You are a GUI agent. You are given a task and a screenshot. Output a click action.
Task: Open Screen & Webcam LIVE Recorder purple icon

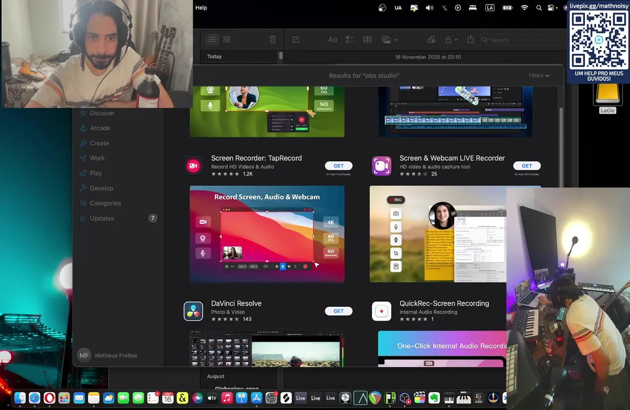381,166
